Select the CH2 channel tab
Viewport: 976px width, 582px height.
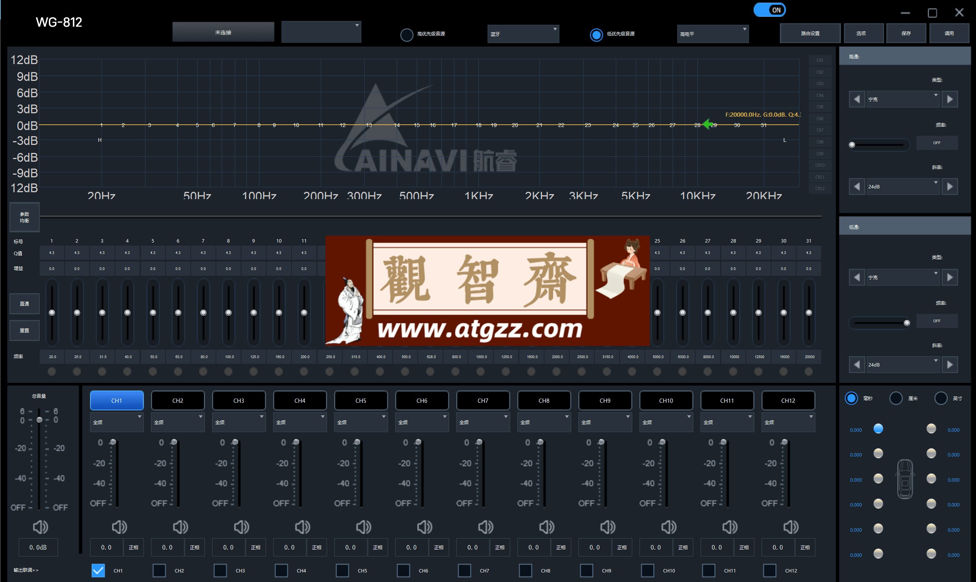(x=178, y=400)
